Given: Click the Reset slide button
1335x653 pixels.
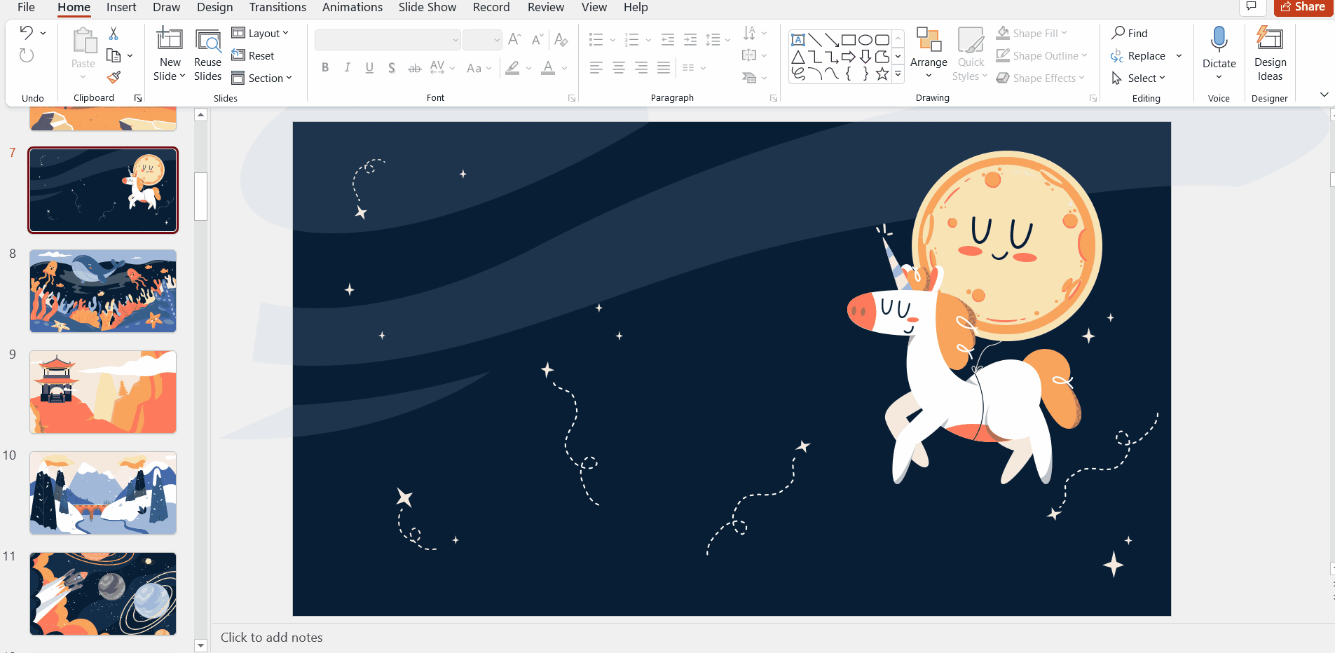Looking at the screenshot, I should [x=253, y=56].
